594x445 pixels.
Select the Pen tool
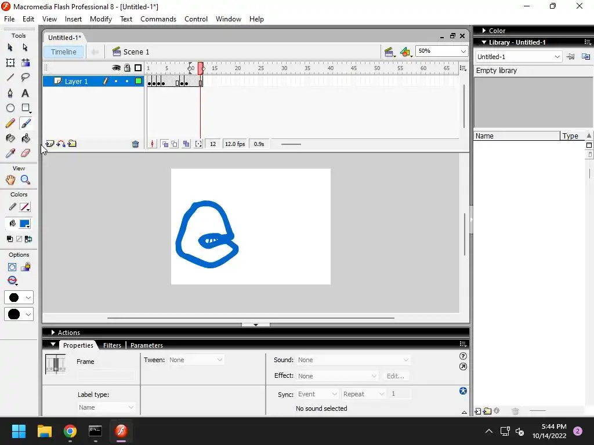coord(10,93)
